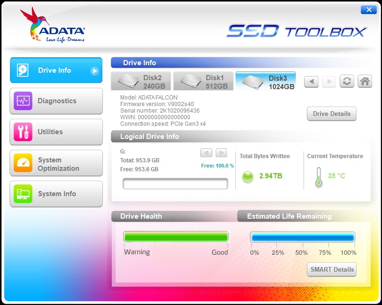Screen dimensions: 382x305
Task: Close the SSD Toolbox window
Action: click(368, 10)
